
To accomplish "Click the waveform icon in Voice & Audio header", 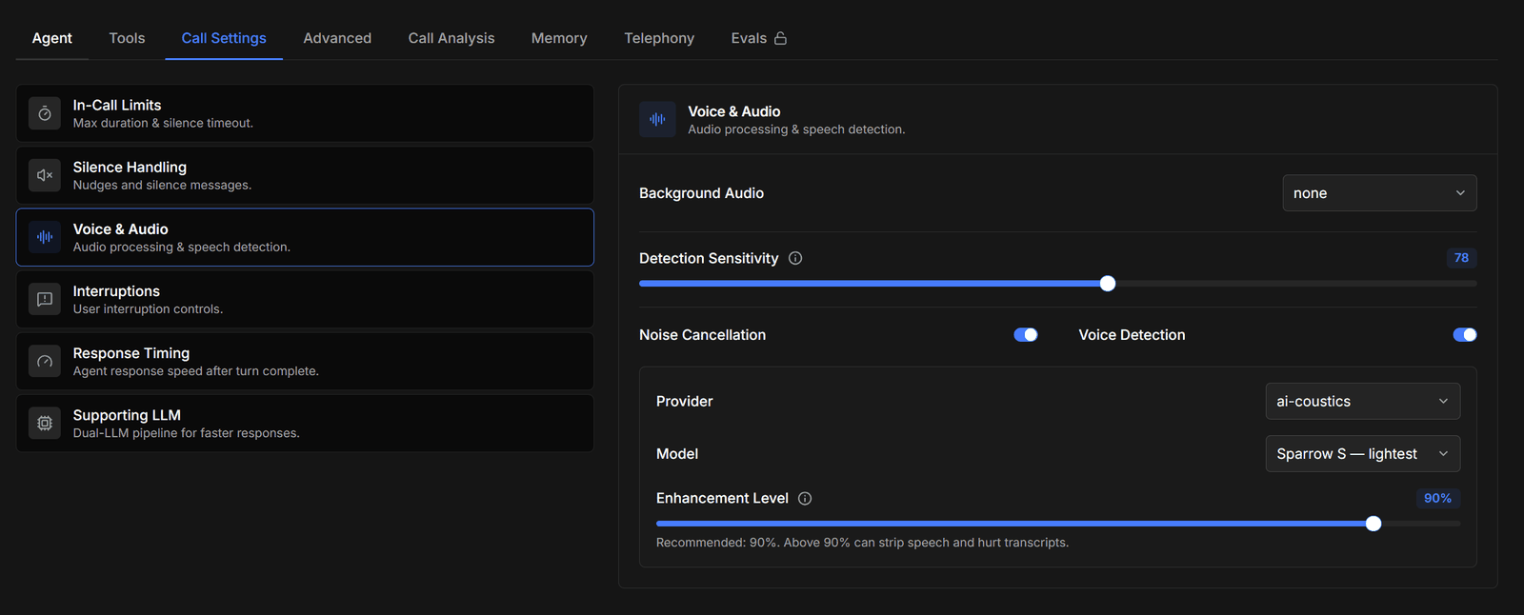I will coord(657,119).
